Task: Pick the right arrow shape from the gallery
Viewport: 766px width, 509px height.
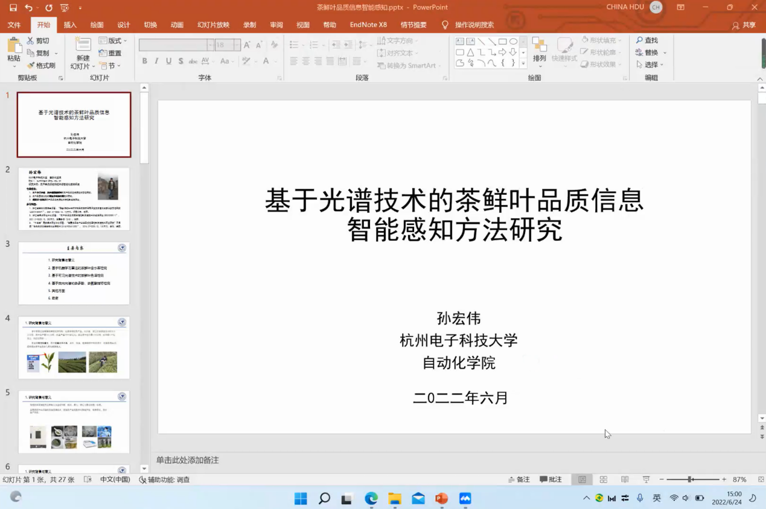Action: coord(502,52)
